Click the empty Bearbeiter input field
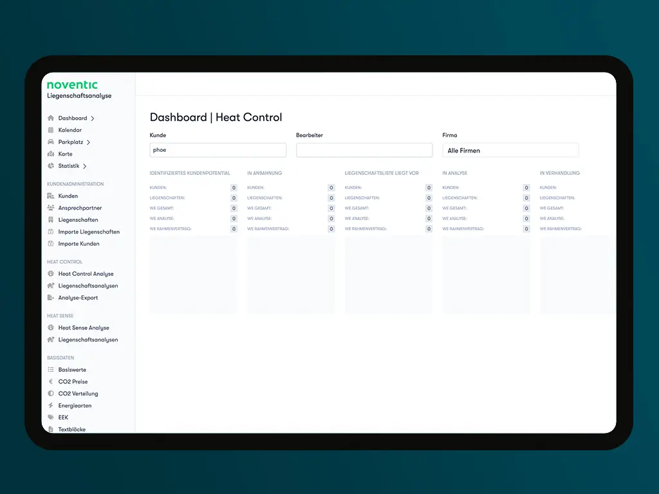 364,150
